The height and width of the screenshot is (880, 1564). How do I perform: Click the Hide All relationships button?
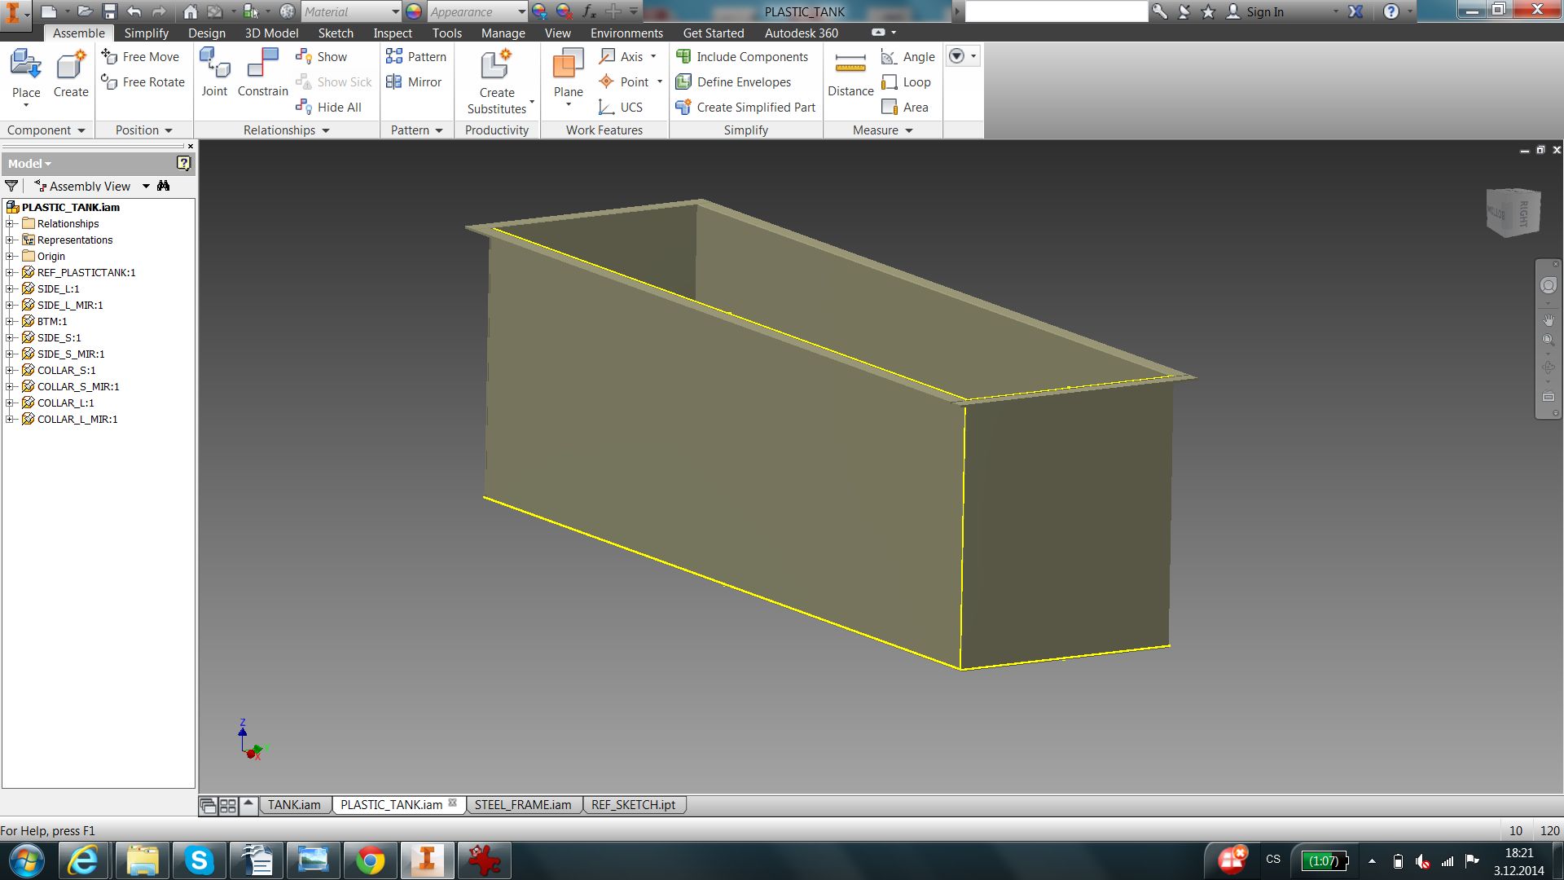click(329, 107)
